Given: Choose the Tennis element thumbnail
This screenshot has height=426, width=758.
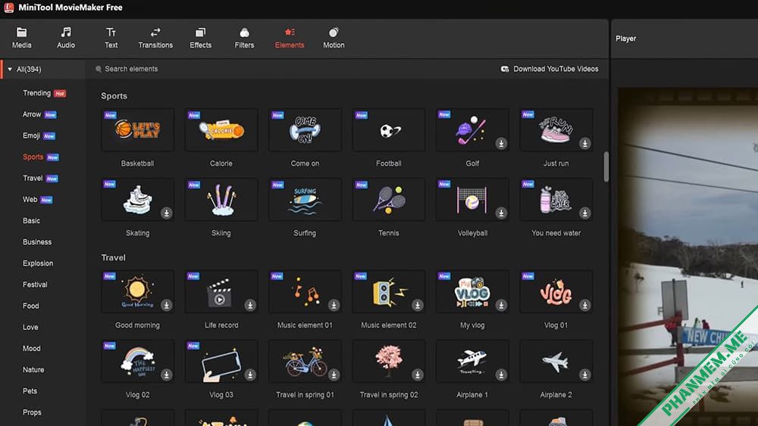Looking at the screenshot, I should click(x=389, y=199).
